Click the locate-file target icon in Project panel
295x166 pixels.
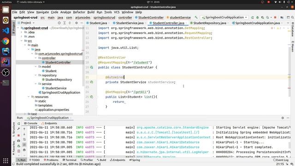coord(59,23)
